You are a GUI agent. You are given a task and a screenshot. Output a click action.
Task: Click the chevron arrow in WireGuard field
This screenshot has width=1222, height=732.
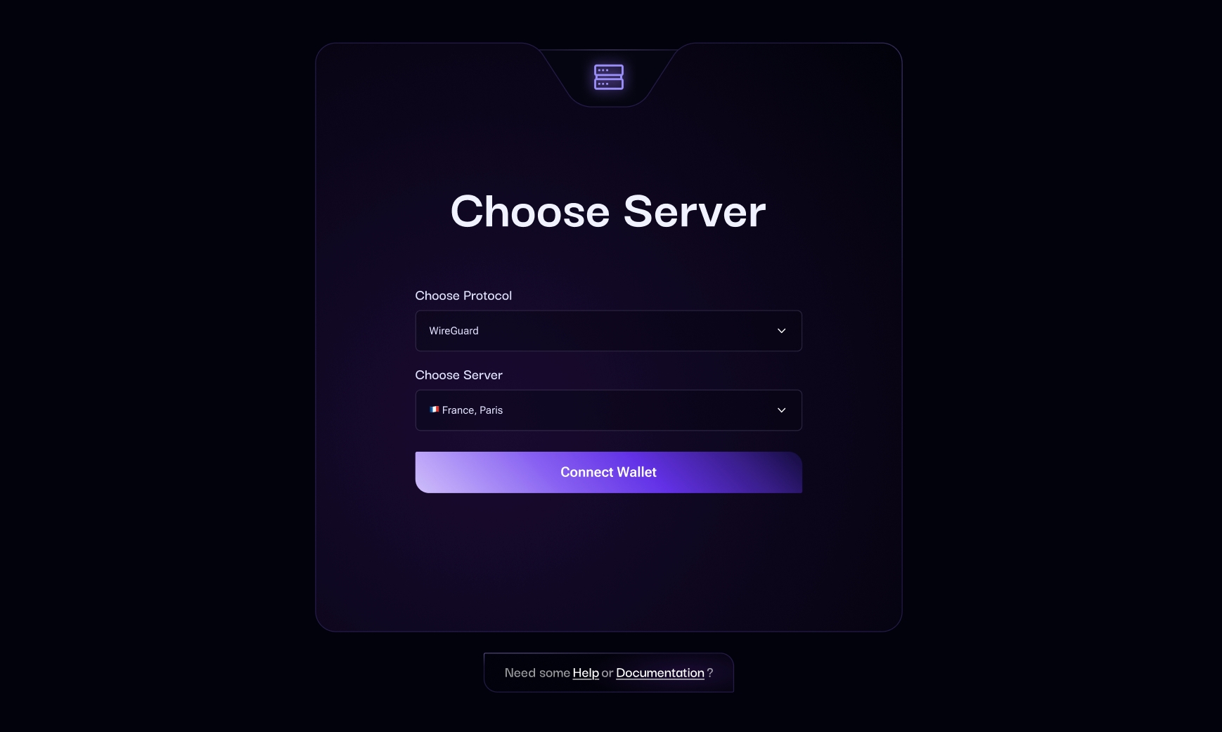(x=781, y=331)
